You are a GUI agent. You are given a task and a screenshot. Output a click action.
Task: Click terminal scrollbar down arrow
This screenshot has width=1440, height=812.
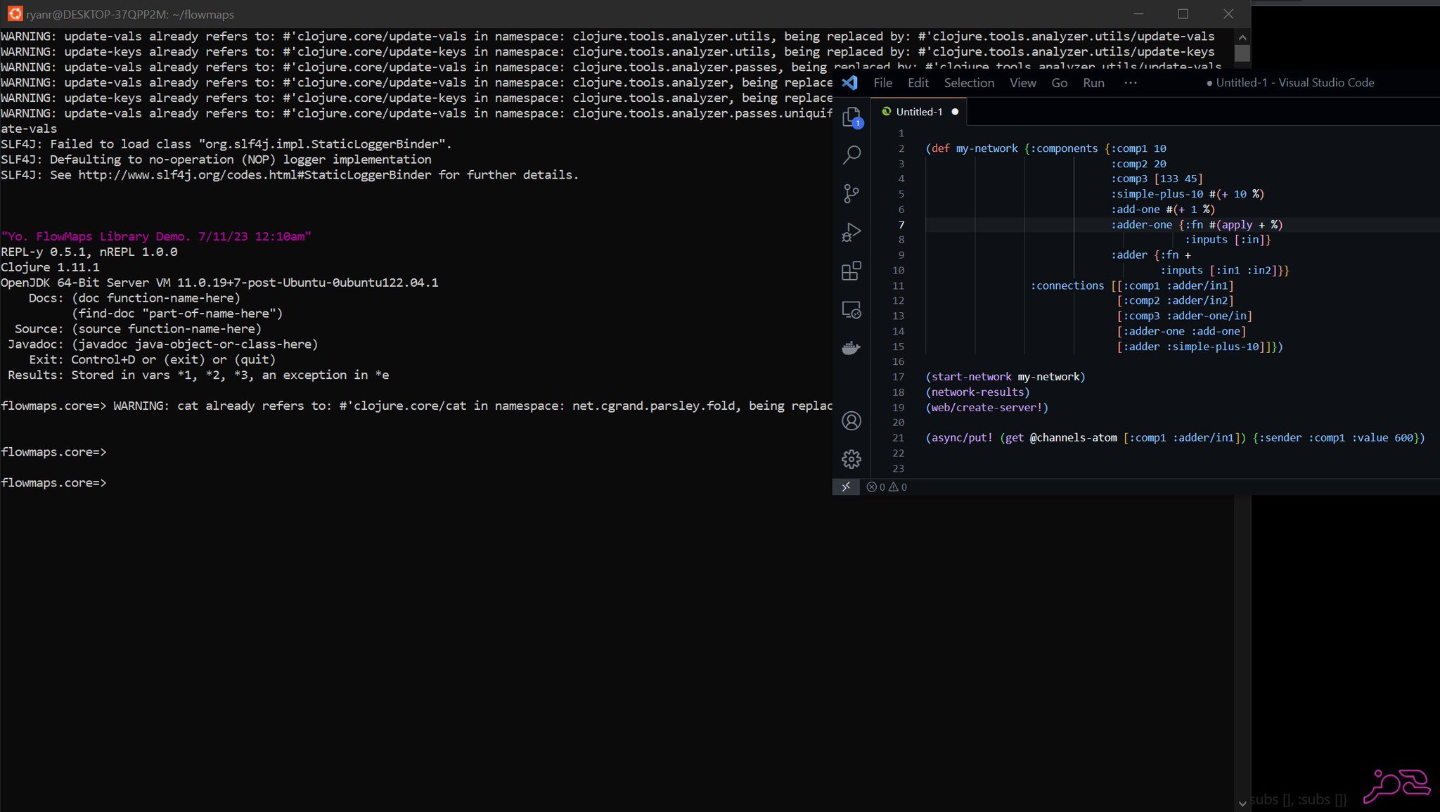(1242, 803)
